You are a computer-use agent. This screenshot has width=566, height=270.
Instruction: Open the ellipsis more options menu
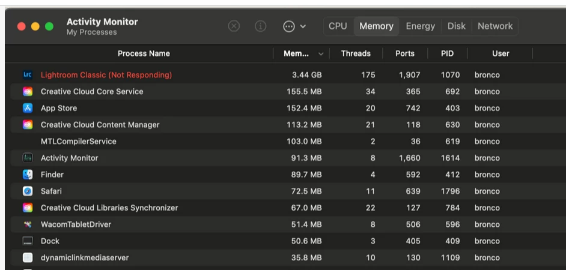(294, 26)
